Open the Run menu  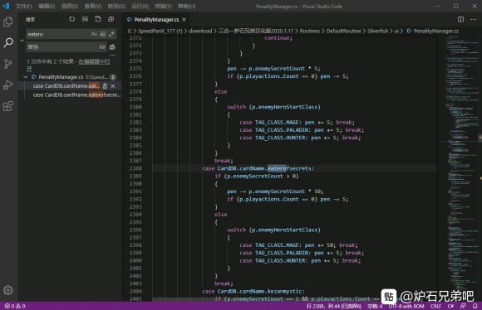[140, 6]
